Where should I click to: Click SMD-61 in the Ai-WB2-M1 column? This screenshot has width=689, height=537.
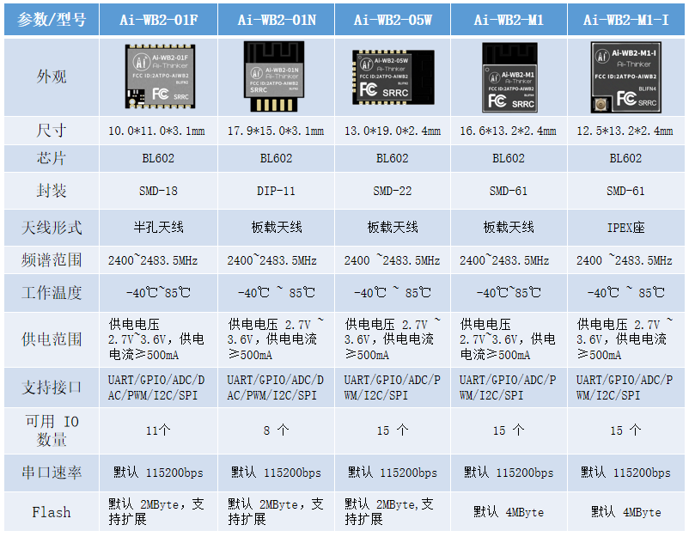[x=509, y=191]
